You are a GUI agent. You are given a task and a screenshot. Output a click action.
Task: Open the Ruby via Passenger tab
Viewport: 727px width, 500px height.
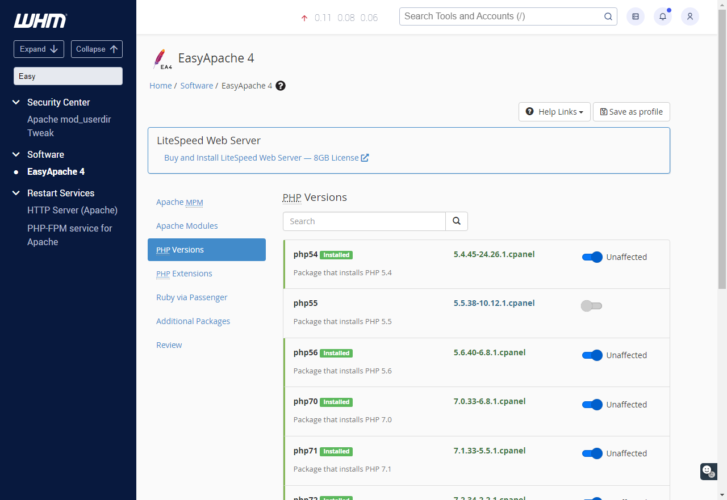click(x=207, y=297)
